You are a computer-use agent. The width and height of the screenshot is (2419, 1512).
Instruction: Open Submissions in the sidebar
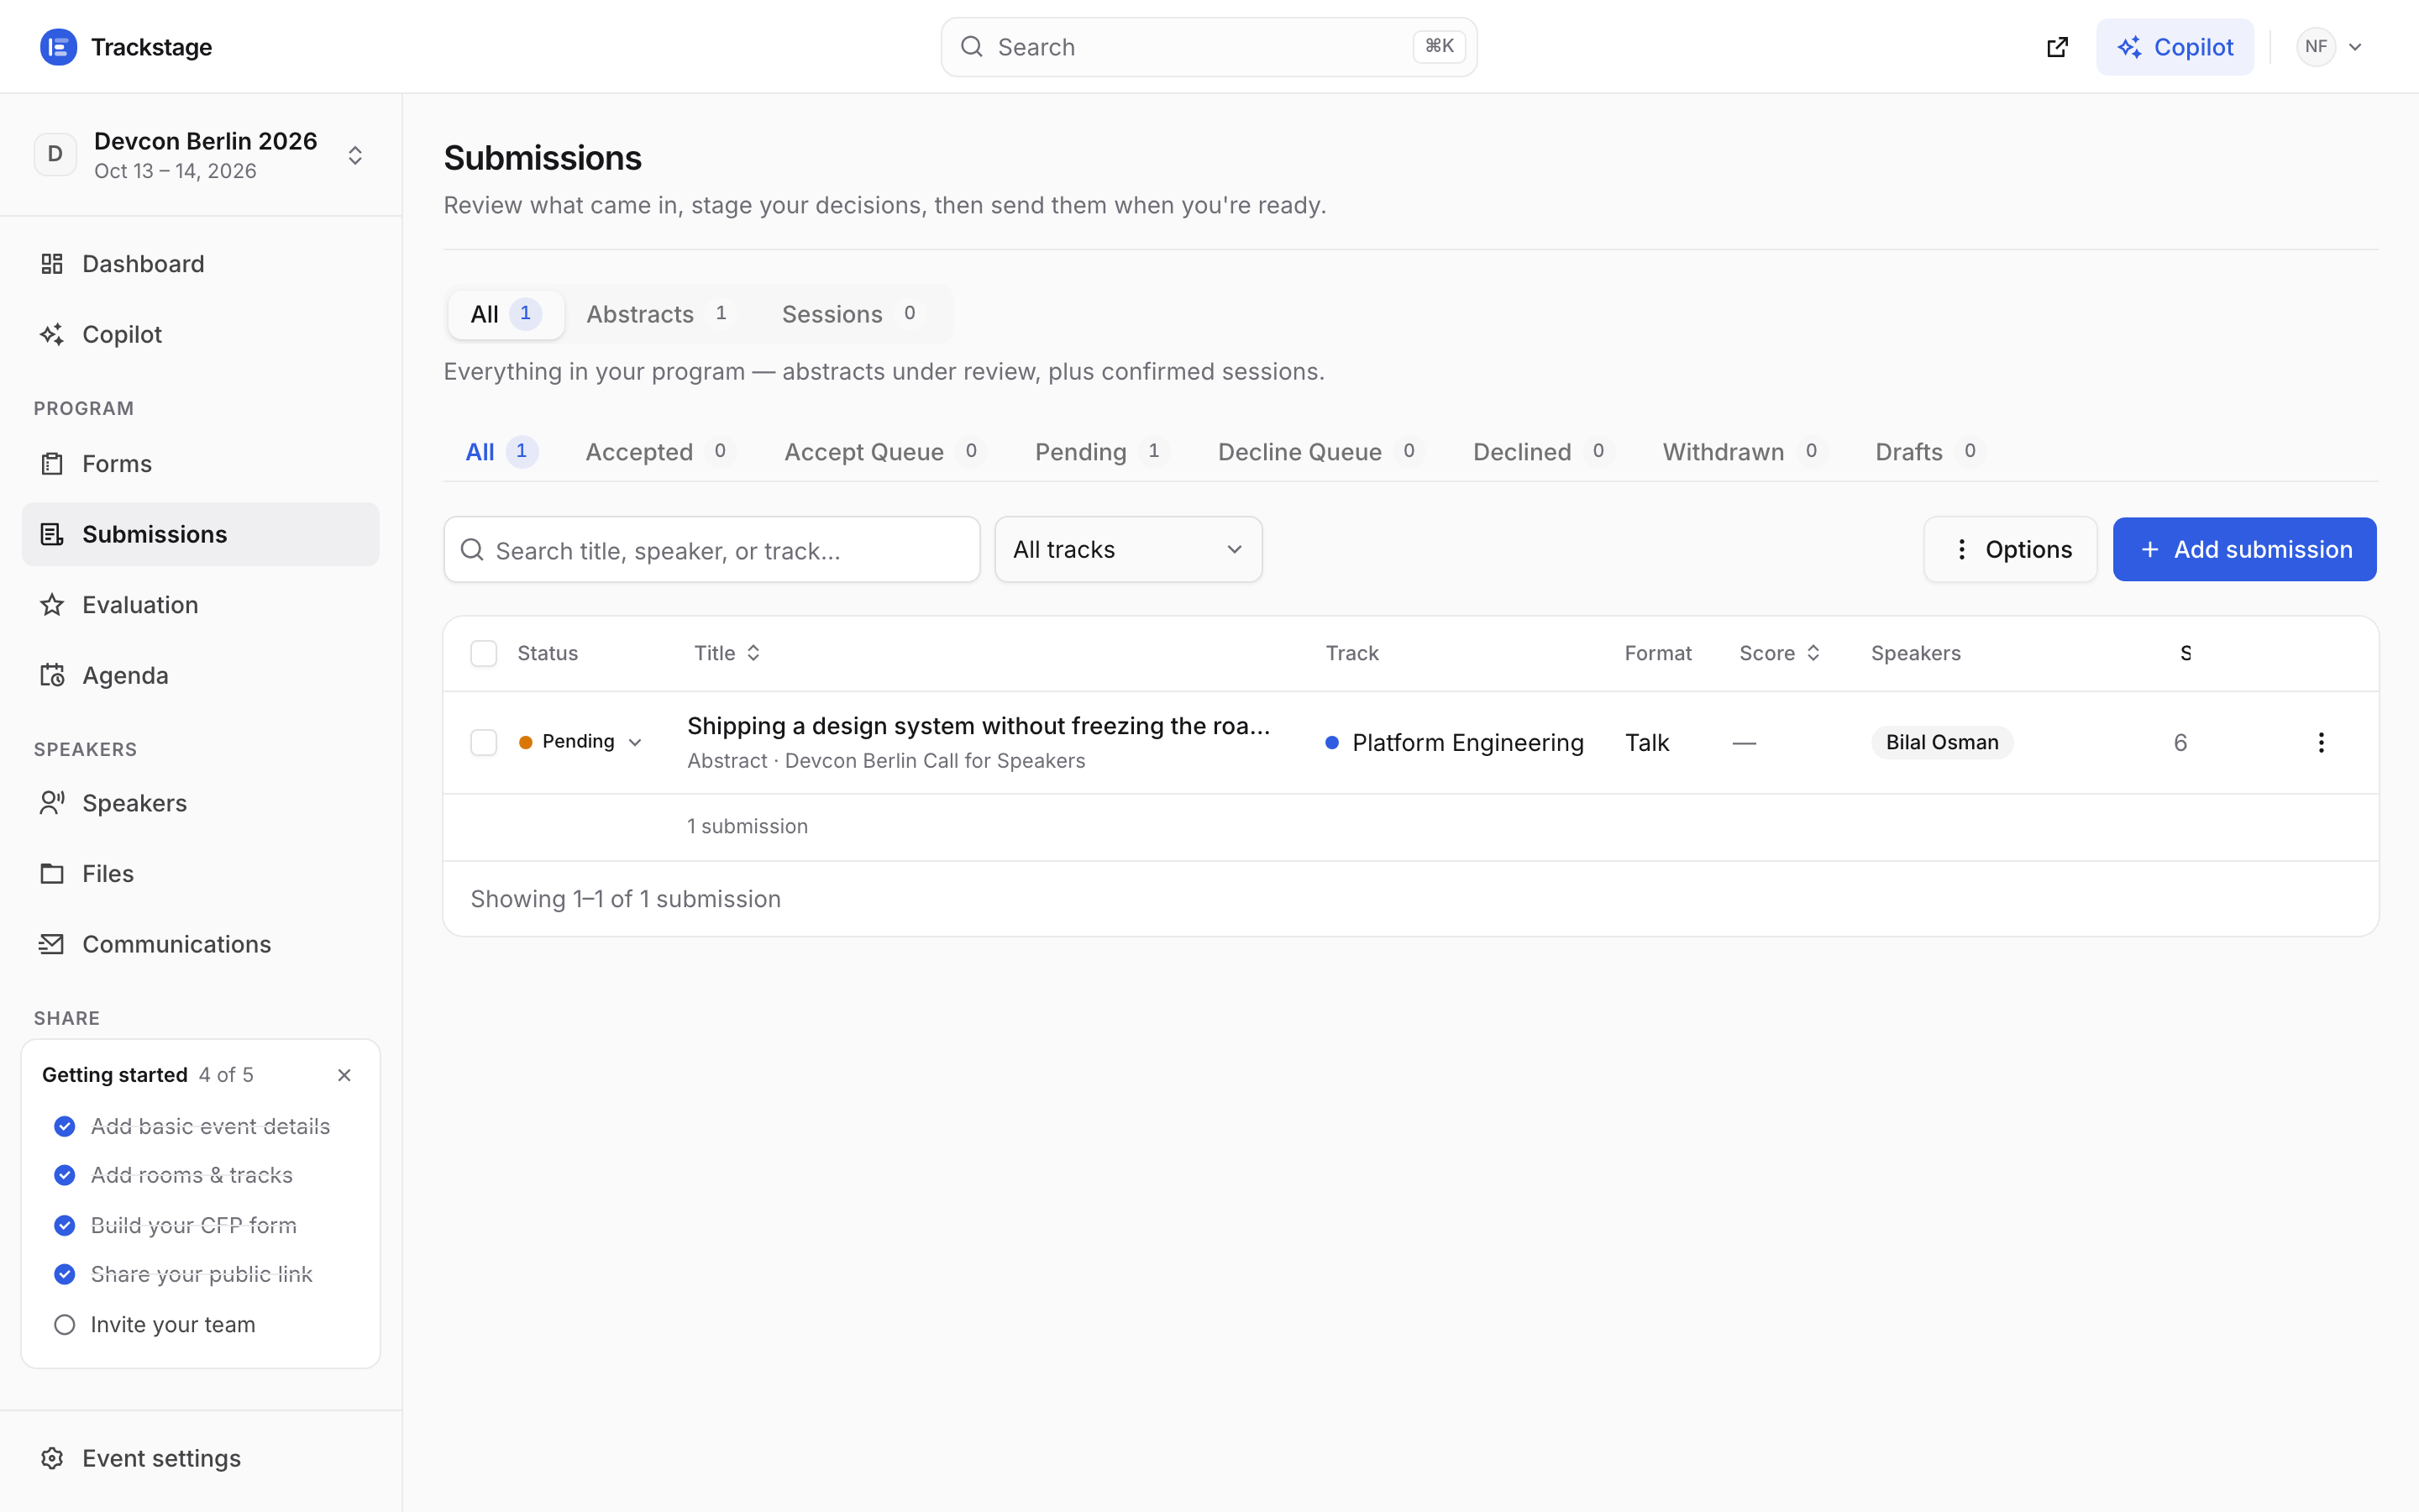pyautogui.click(x=200, y=534)
